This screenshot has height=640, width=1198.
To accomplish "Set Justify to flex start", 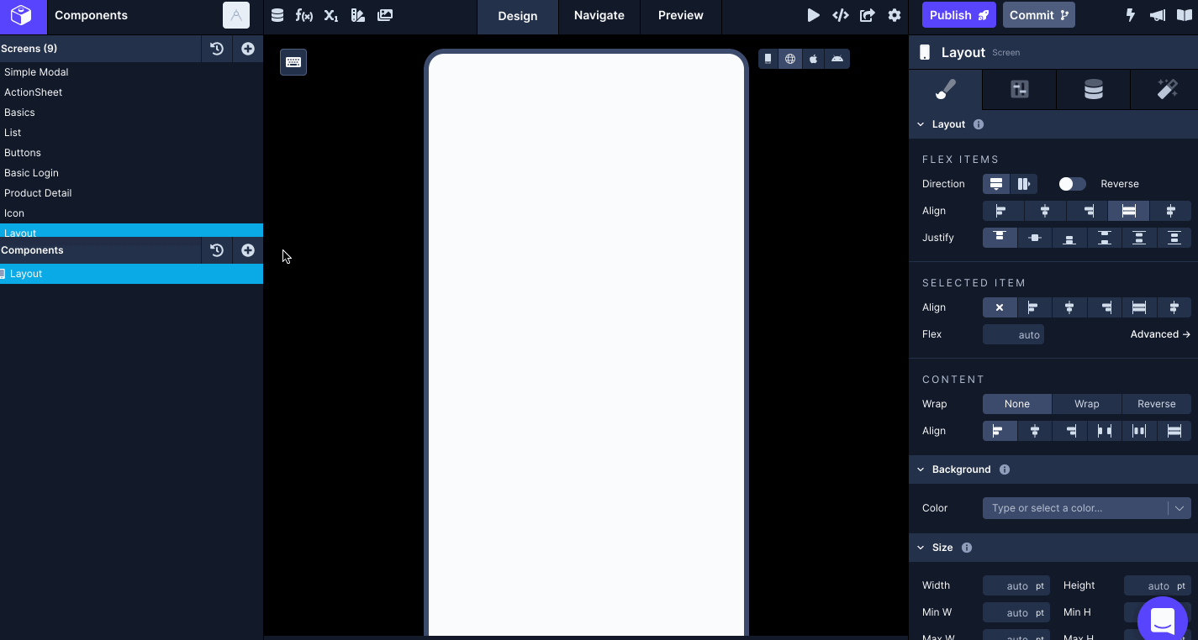I will 1000,238.
